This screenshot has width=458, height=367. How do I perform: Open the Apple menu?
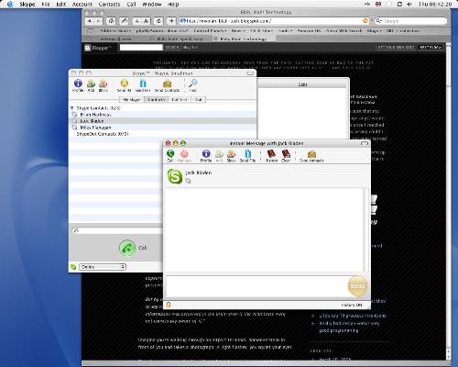click(x=10, y=5)
